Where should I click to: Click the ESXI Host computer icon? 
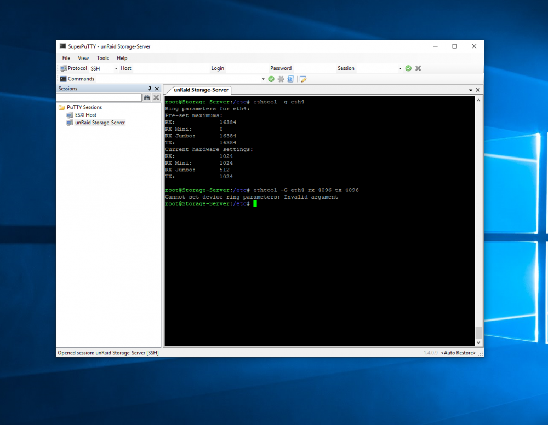point(70,115)
